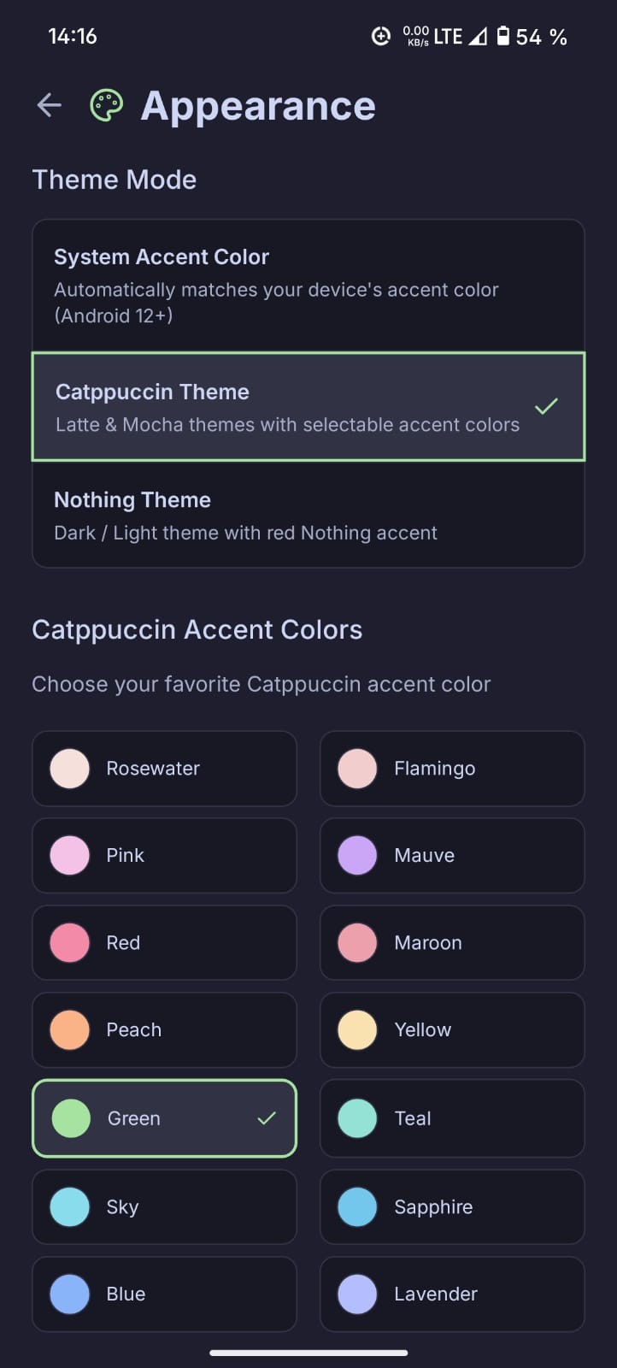Pick the Yellow accent swatch
Viewport: 617px width, 1368px height.
(451, 1029)
